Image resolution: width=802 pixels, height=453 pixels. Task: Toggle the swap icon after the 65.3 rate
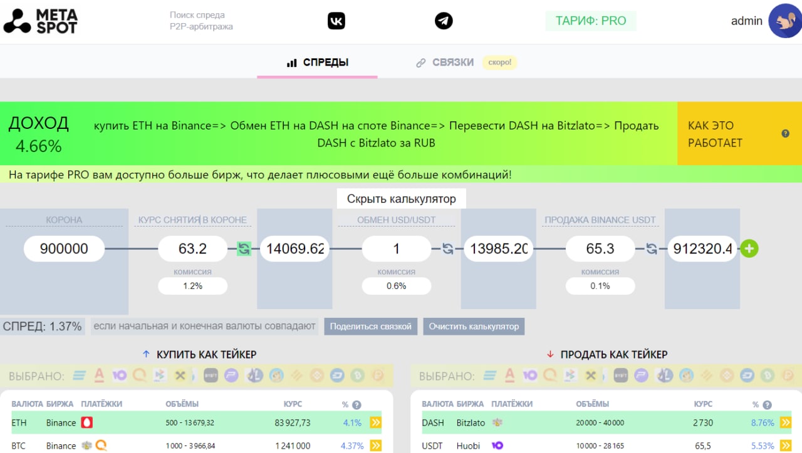652,248
